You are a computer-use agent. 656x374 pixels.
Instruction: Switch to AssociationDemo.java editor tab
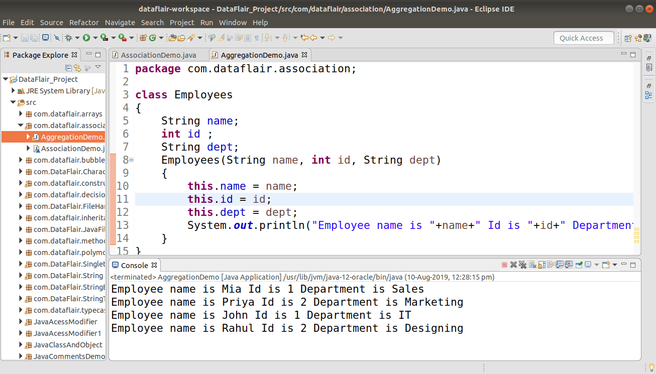[158, 55]
